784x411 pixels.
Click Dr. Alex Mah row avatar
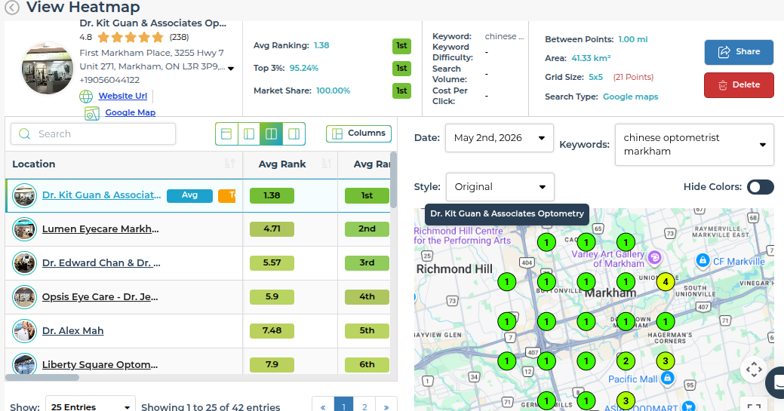(24, 331)
